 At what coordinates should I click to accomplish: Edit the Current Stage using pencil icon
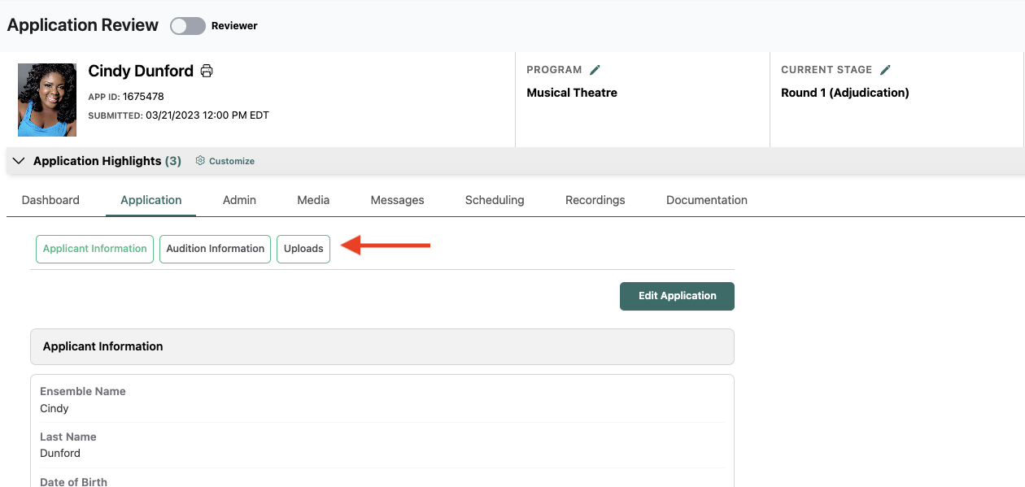click(885, 70)
